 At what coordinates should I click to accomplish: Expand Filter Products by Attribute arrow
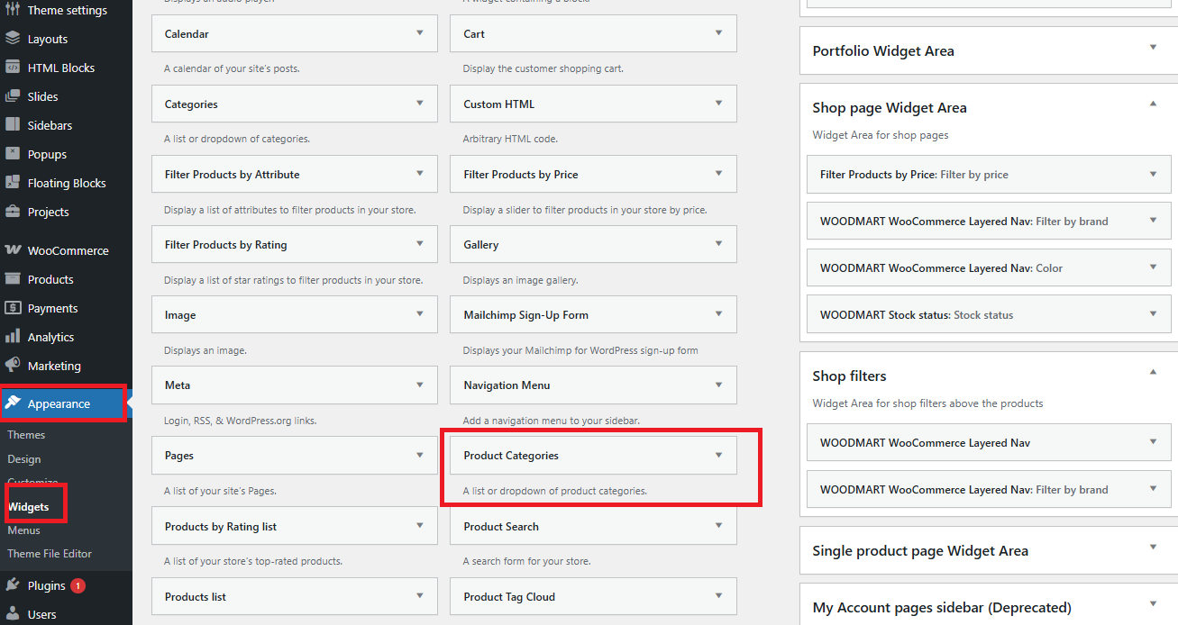420,174
